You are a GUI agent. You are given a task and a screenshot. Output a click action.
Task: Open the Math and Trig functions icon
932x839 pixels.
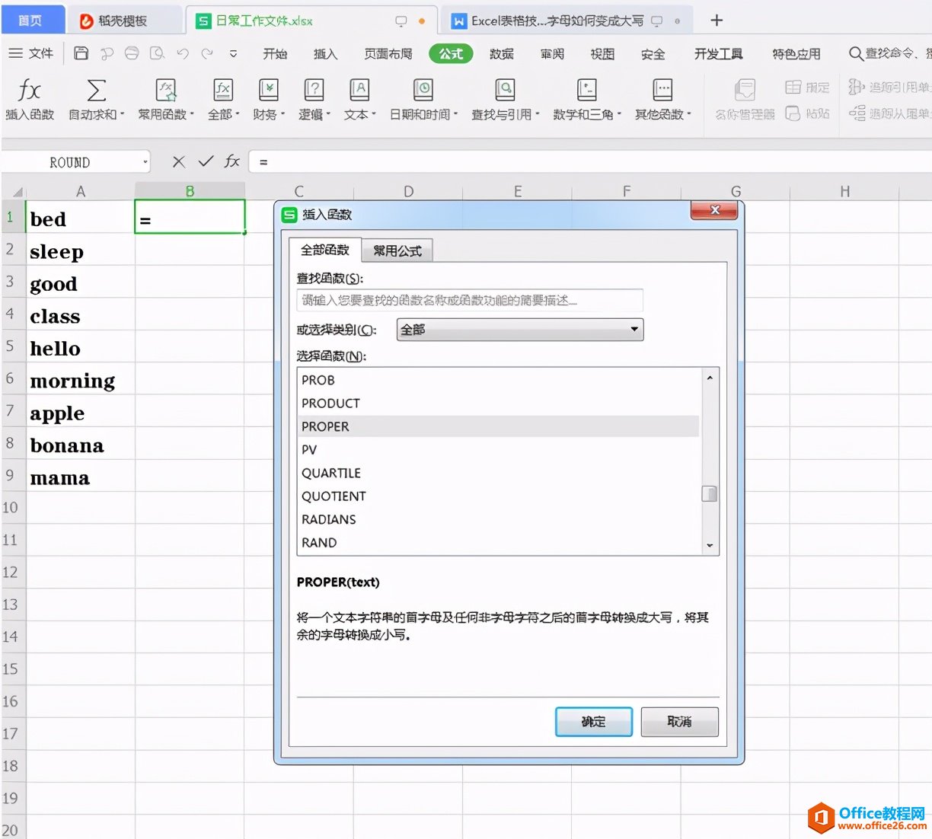[x=586, y=91]
